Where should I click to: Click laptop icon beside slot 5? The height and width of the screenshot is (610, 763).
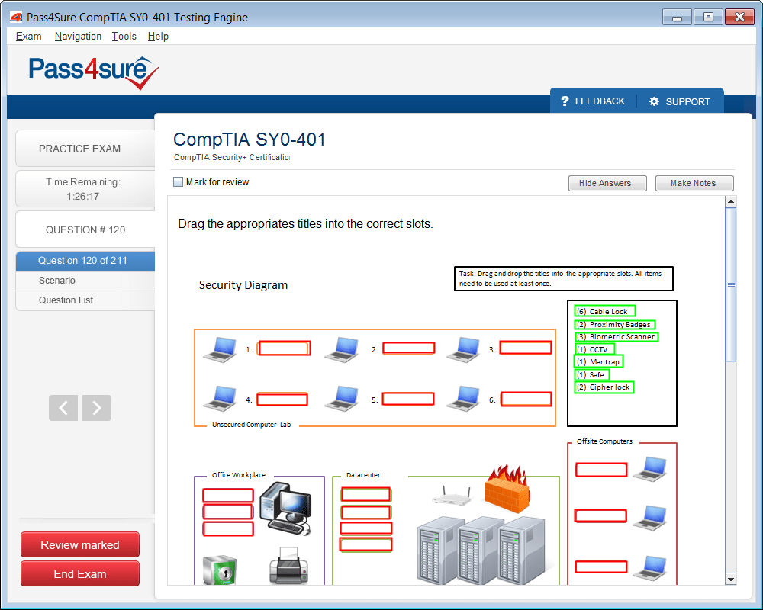(x=343, y=398)
